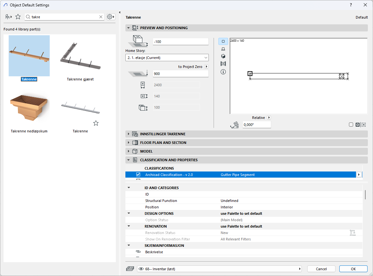Screen dimensions: 373x276
Task: Switch preview to 3D view icon
Action: 223,56
